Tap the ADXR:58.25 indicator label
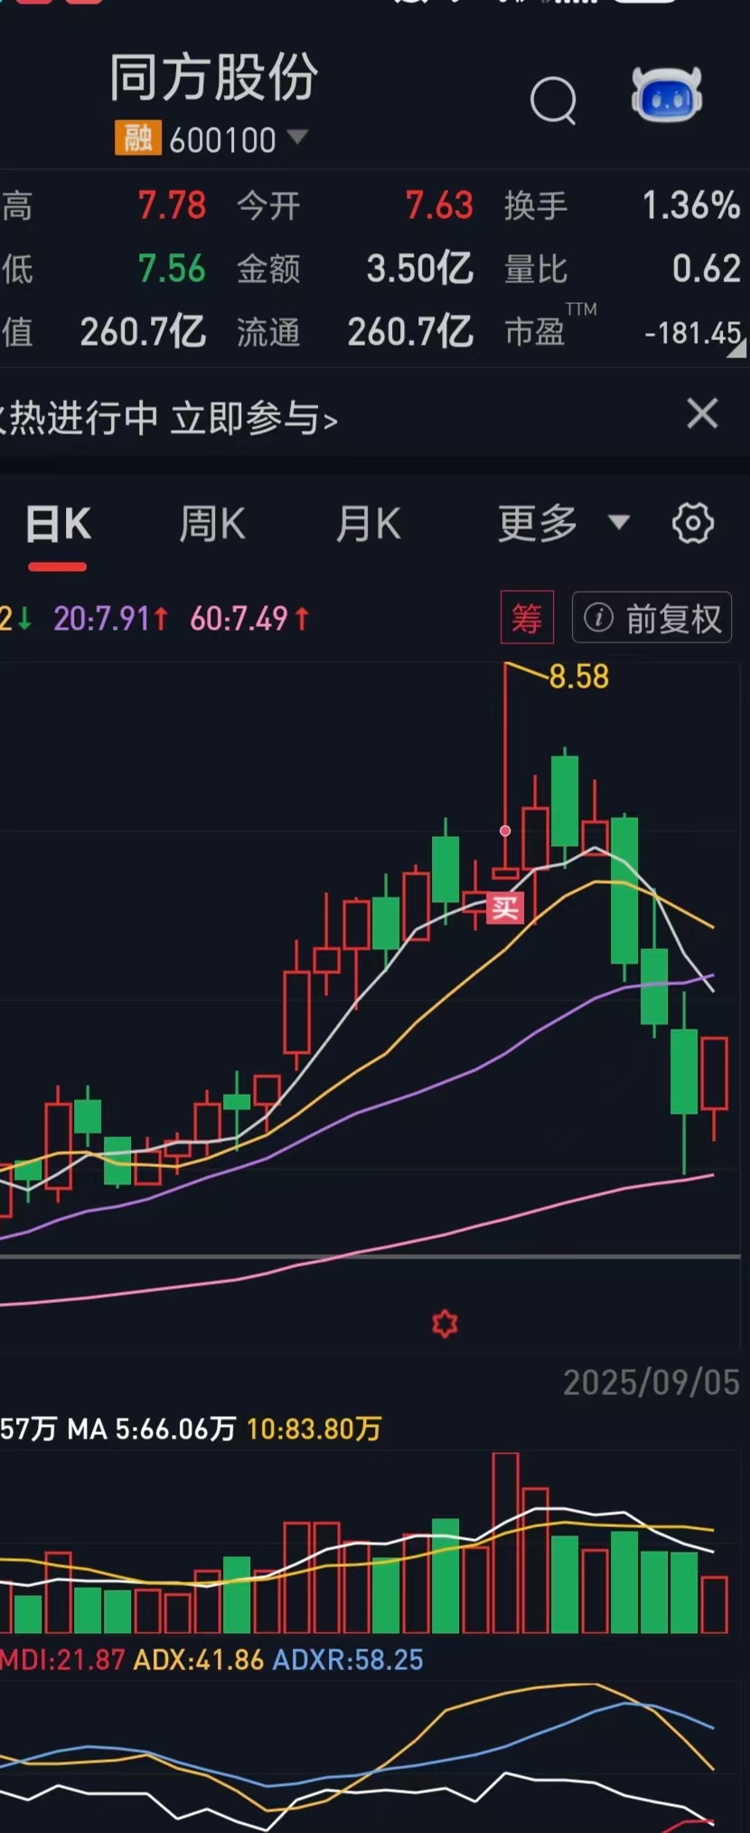 [348, 1660]
